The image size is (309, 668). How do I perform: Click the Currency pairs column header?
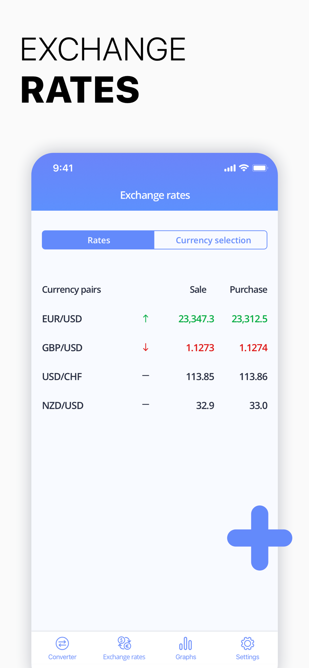coord(72,290)
